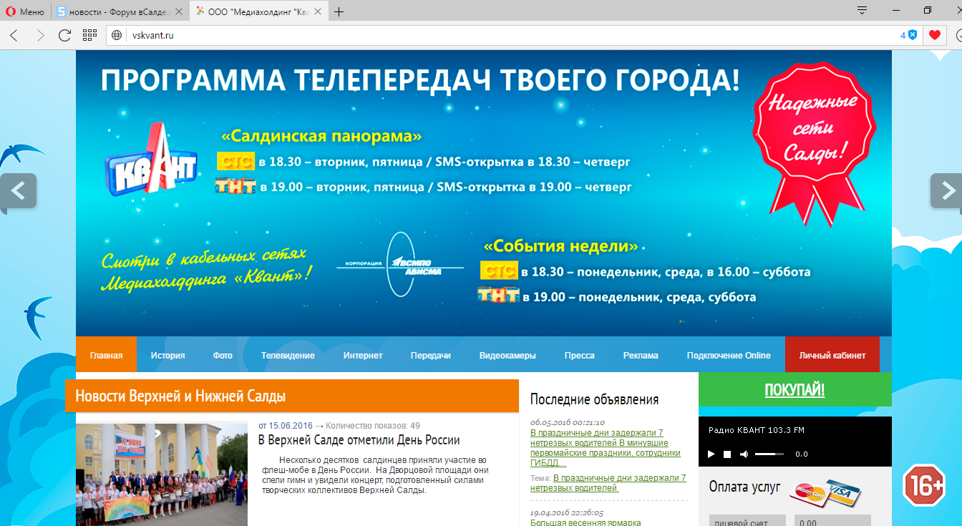Open a new tab with plus button

(x=339, y=11)
